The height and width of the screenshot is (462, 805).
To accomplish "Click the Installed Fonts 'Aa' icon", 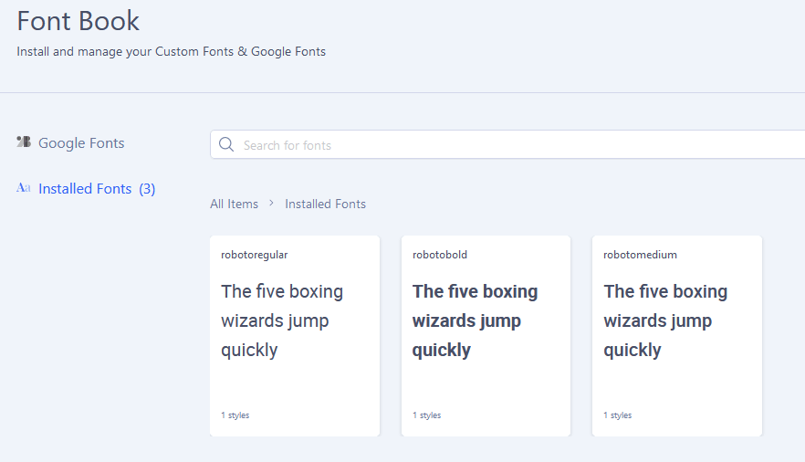I will point(24,188).
